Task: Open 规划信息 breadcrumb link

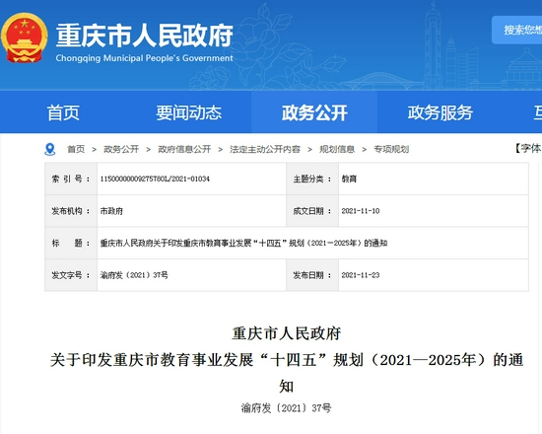Action: [x=337, y=149]
